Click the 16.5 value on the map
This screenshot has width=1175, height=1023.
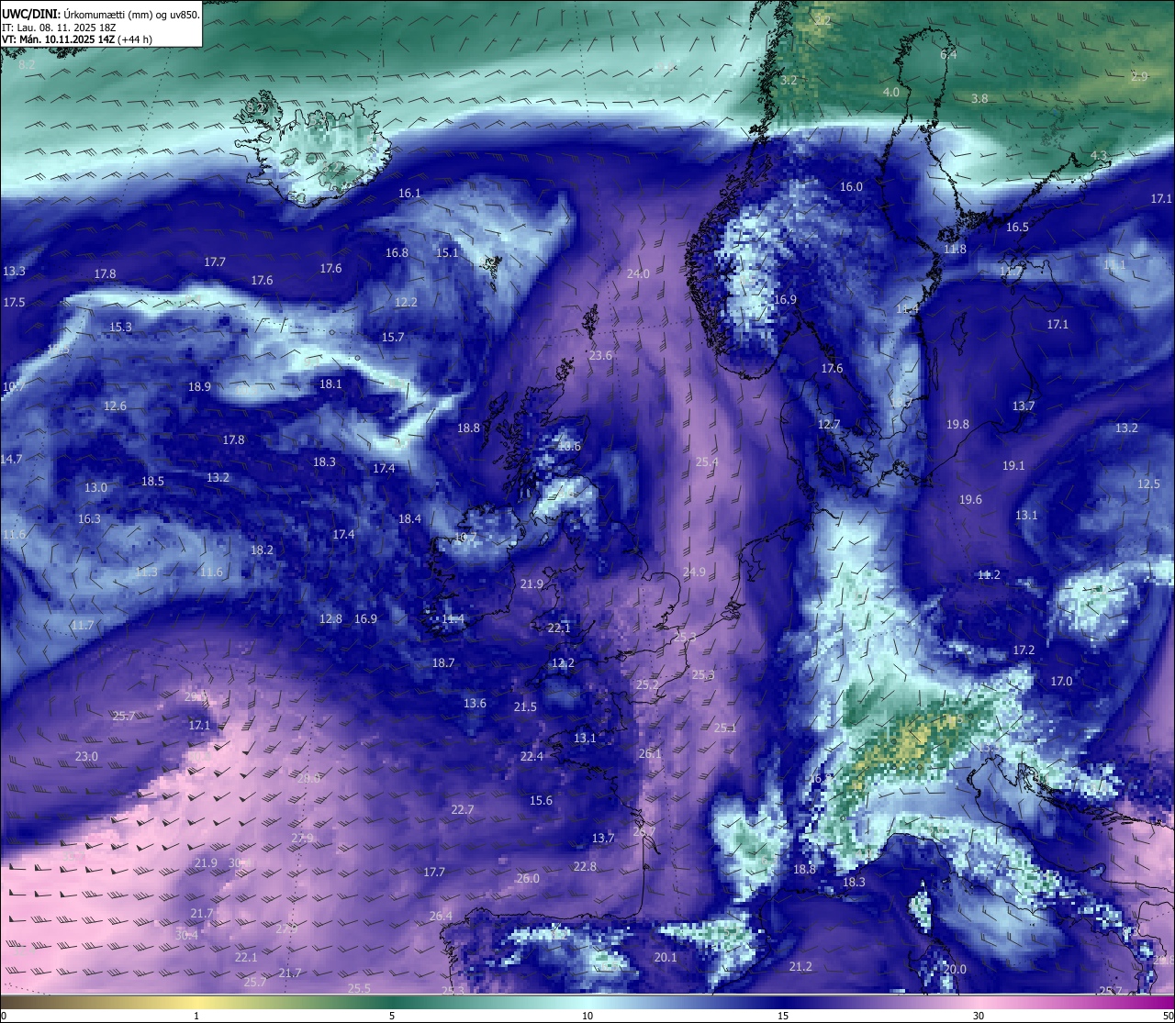[x=1017, y=227]
